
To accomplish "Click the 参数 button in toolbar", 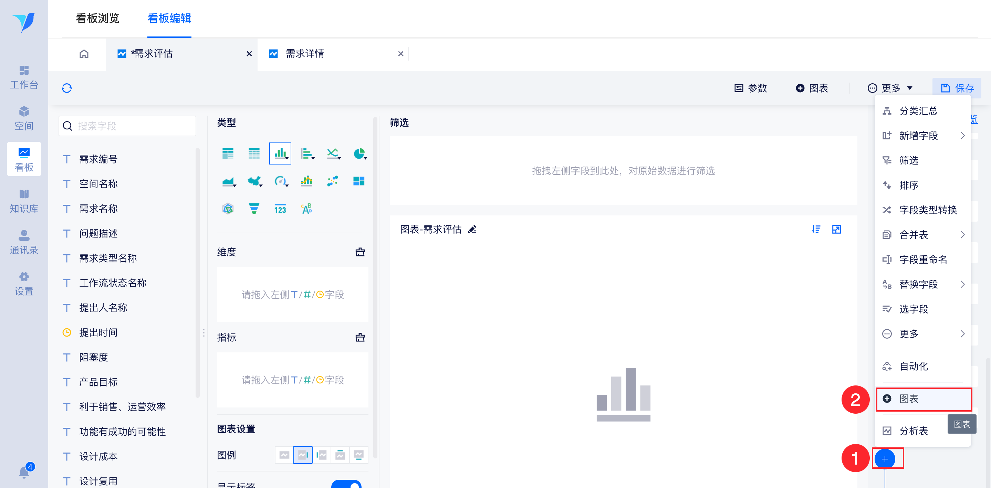I will coord(751,88).
